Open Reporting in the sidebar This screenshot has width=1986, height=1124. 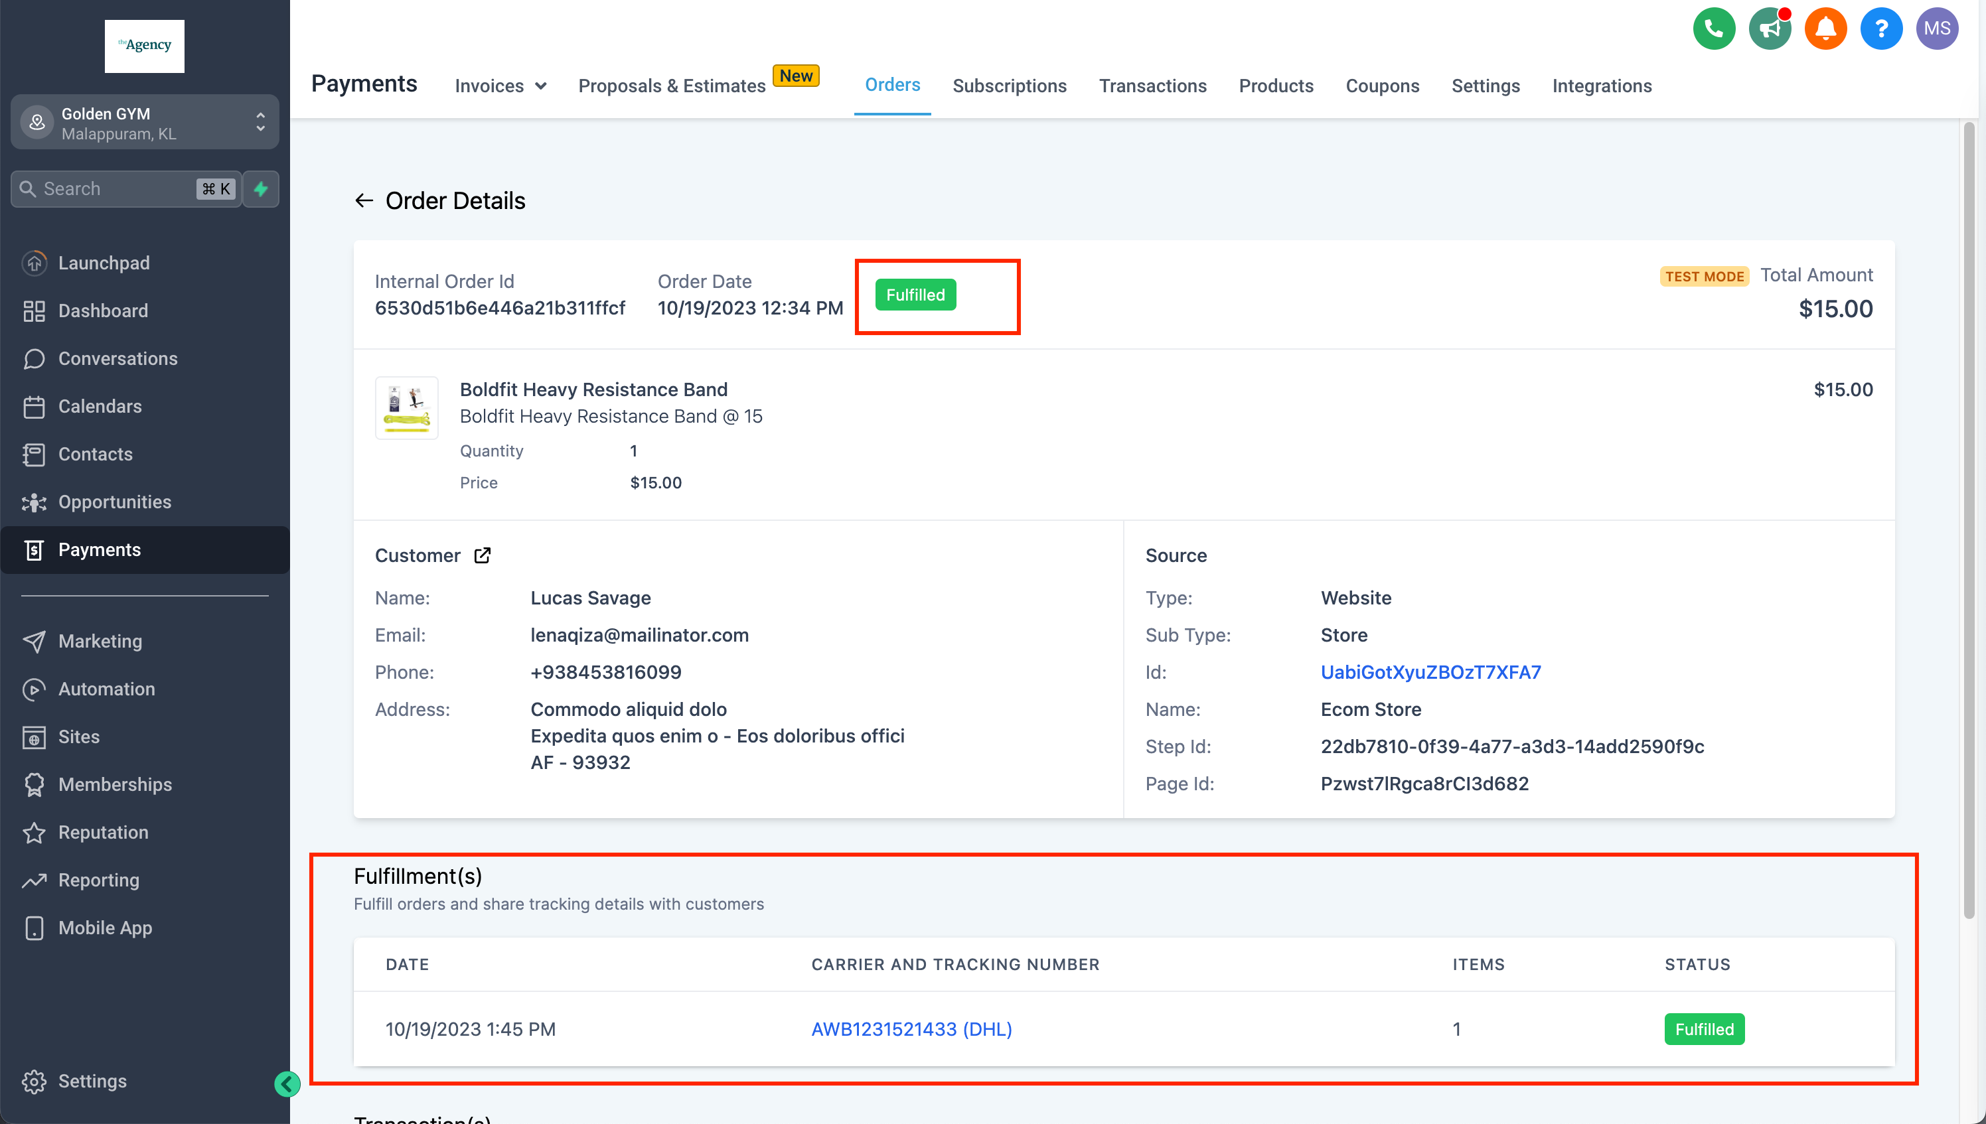[x=145, y=881]
